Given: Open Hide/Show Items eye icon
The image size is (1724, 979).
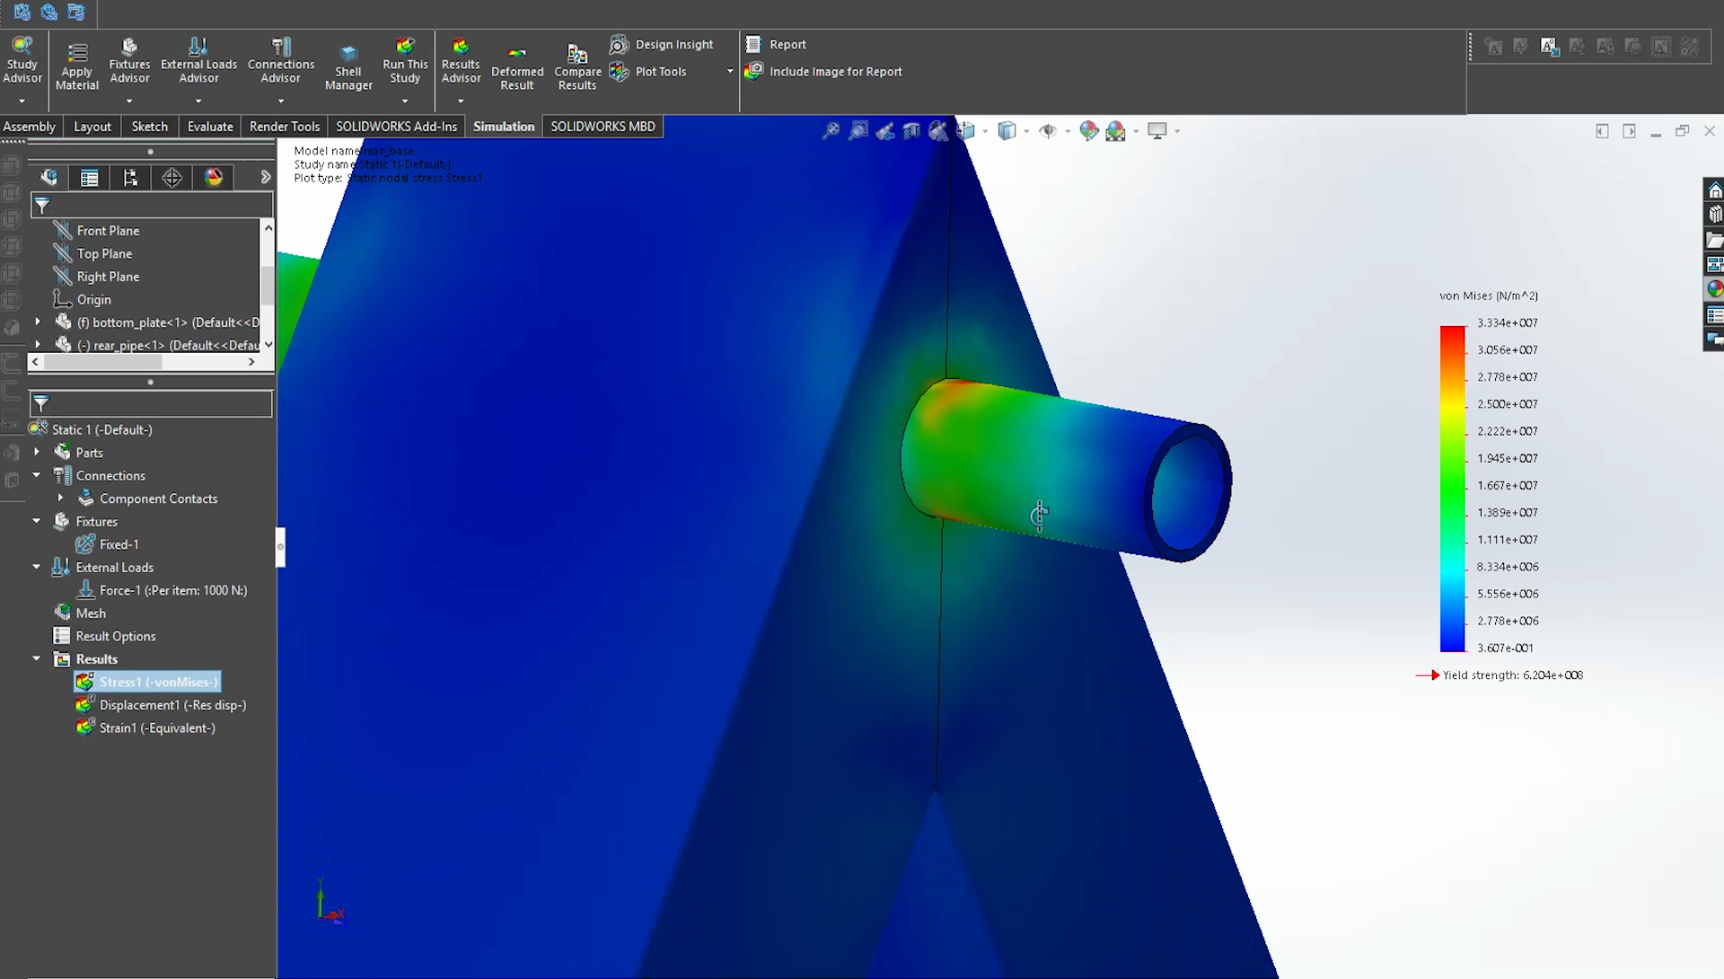Looking at the screenshot, I should tap(1047, 131).
